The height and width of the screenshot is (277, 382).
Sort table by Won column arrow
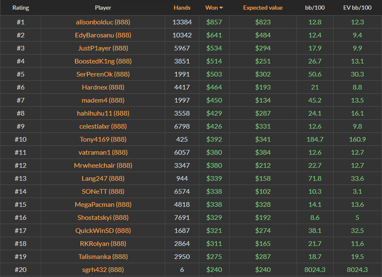[221, 8]
